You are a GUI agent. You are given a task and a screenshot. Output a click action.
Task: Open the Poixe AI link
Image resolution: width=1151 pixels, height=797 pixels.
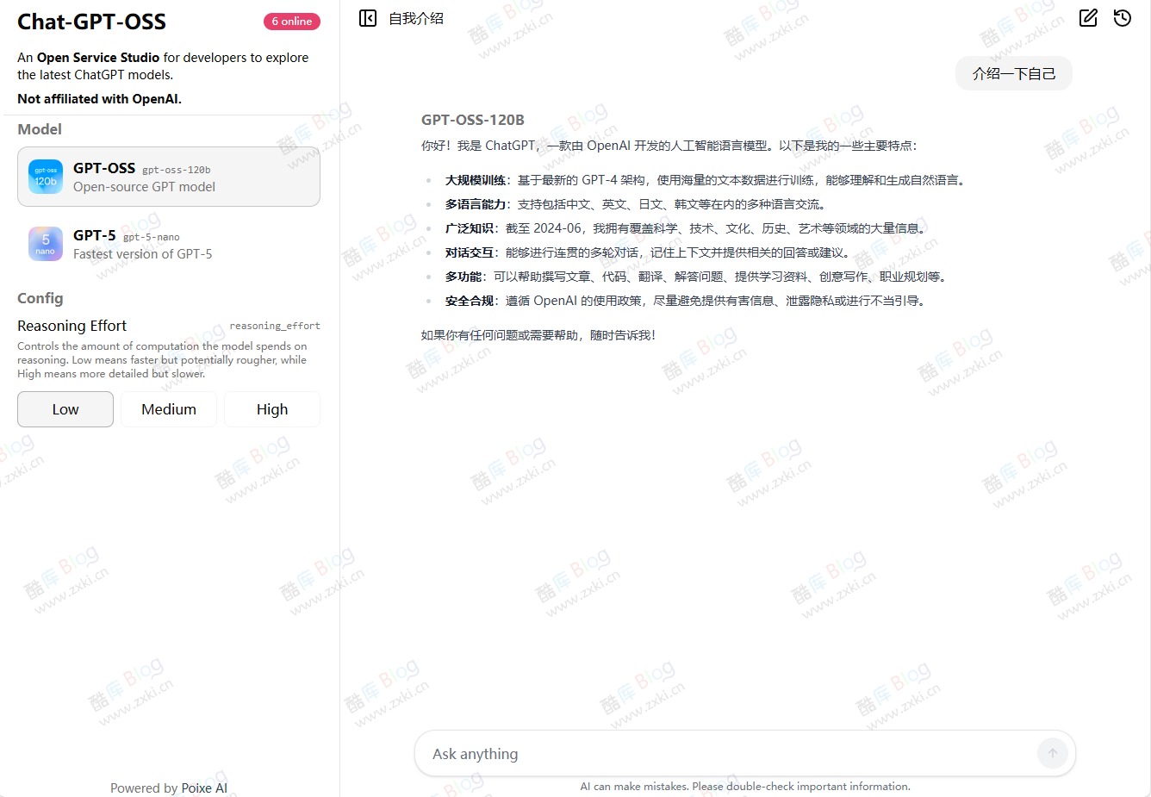pyautogui.click(x=204, y=788)
